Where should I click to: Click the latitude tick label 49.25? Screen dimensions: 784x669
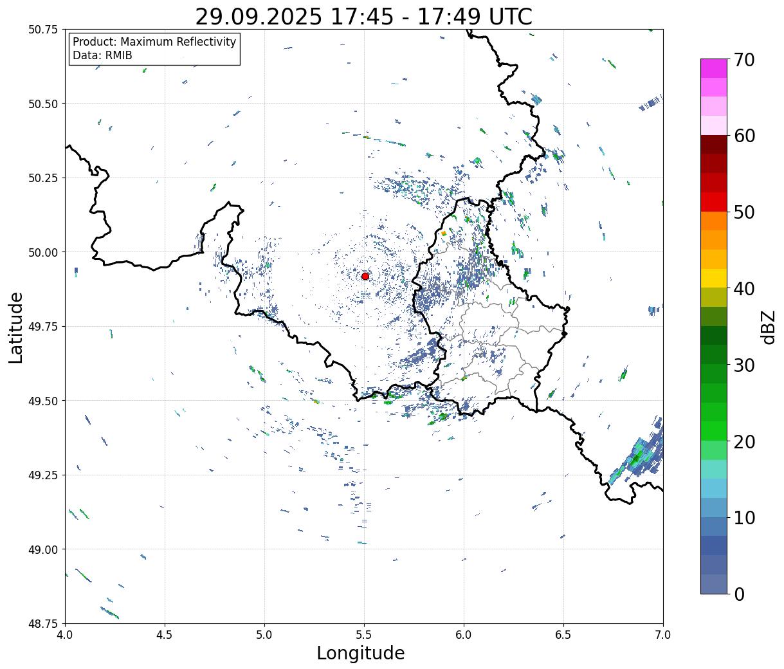pos(43,475)
